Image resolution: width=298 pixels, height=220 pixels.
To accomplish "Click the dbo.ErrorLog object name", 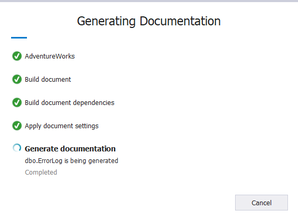I will click(x=43, y=161).
